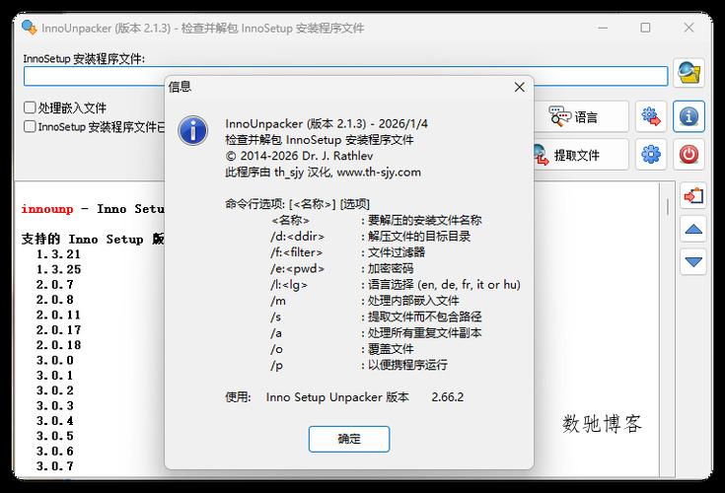Select version 2.0.7 in the output list
725x493 pixels.
pyautogui.click(x=54, y=285)
